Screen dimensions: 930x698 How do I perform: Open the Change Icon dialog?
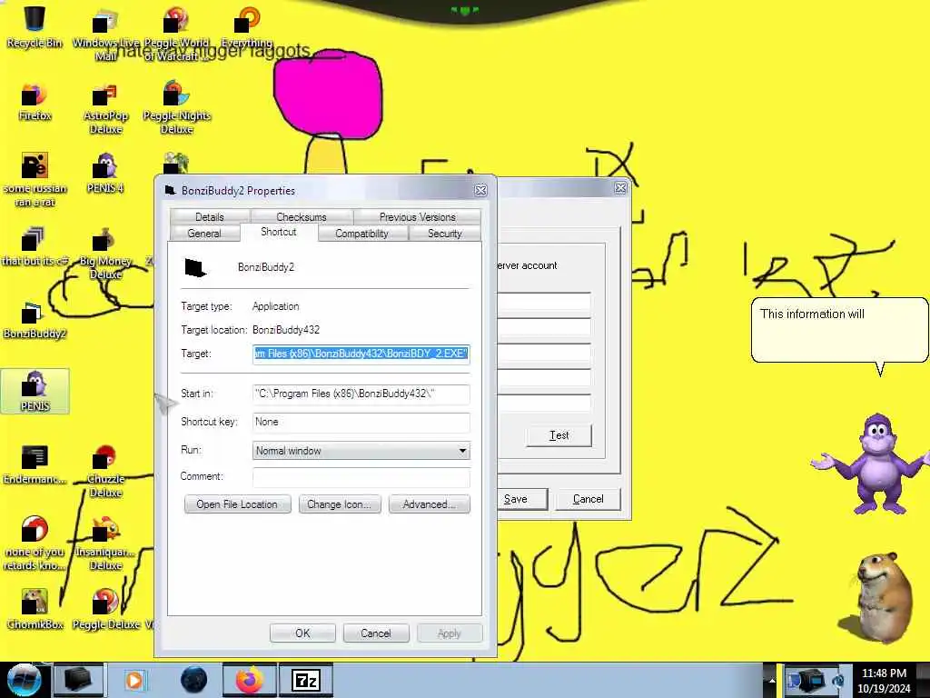pyautogui.click(x=340, y=504)
